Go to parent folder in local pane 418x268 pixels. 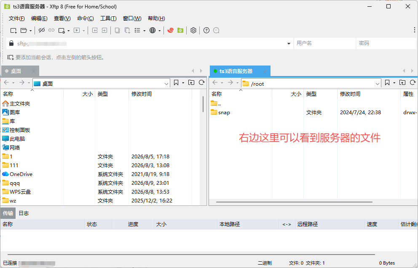coord(191,83)
